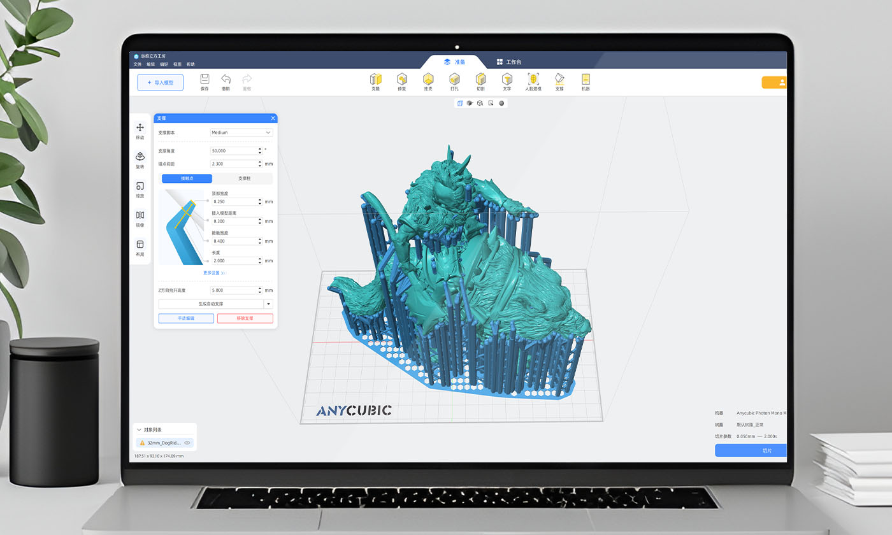Screen dimensions: 892x535
Task: Toggle visibility of the 32mm_DogRid model
Action: click(x=187, y=442)
